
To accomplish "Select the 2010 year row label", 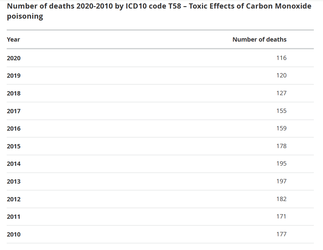I will click(x=14, y=234).
